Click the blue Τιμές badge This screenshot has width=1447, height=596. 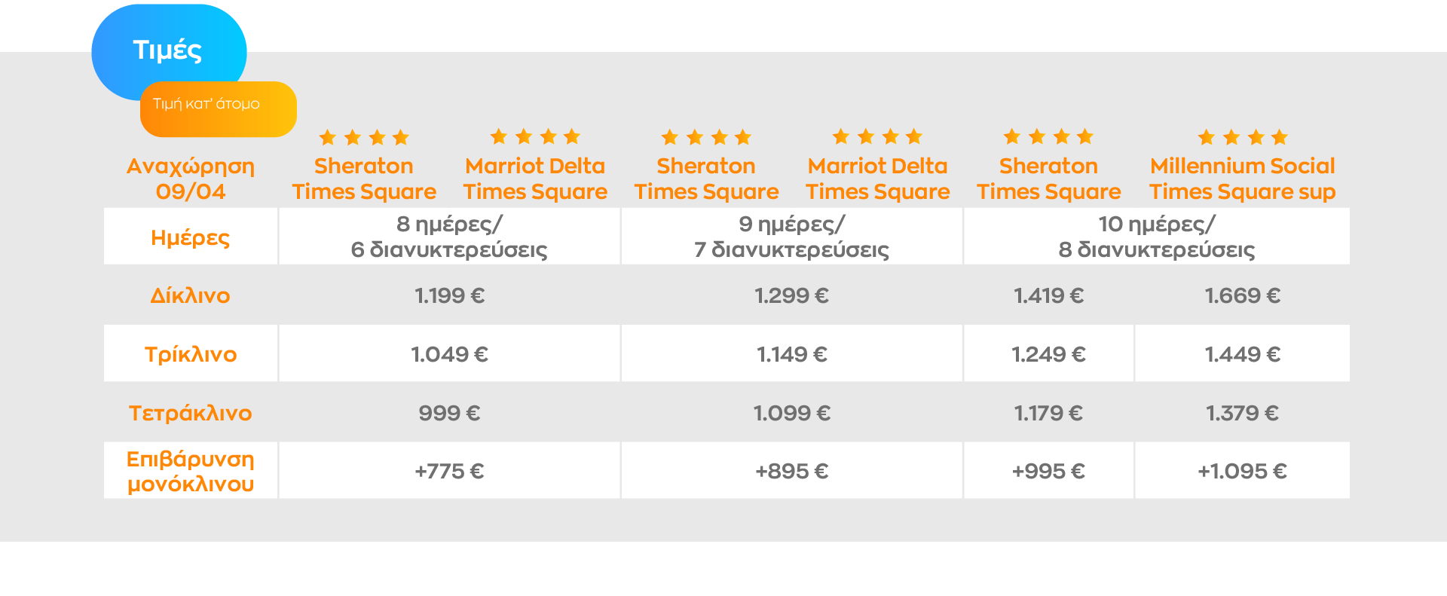(x=168, y=50)
